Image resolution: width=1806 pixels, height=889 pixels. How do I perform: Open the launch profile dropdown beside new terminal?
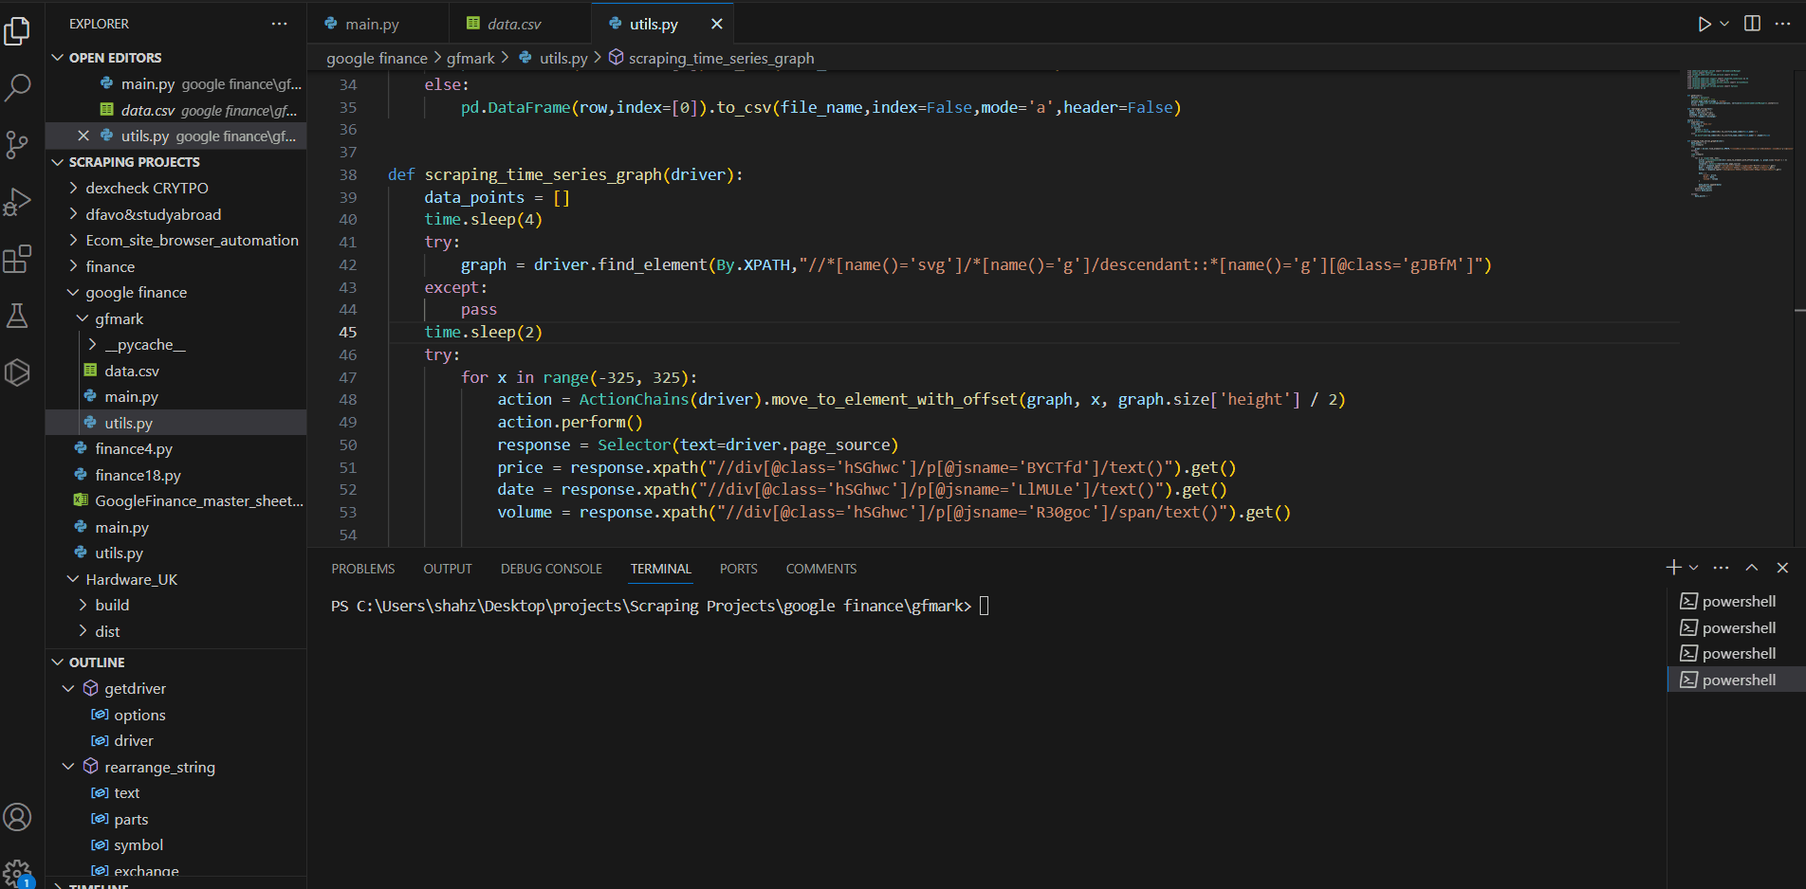[x=1693, y=568]
